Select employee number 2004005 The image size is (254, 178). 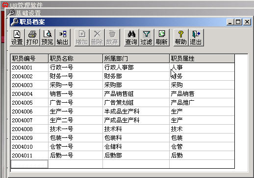point(29,103)
